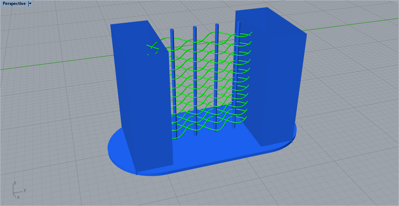
Task: Pick the second vertical rod from left
Action: (x=195, y=81)
